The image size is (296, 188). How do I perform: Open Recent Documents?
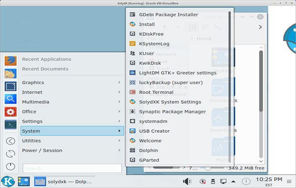pyautogui.click(x=45, y=69)
